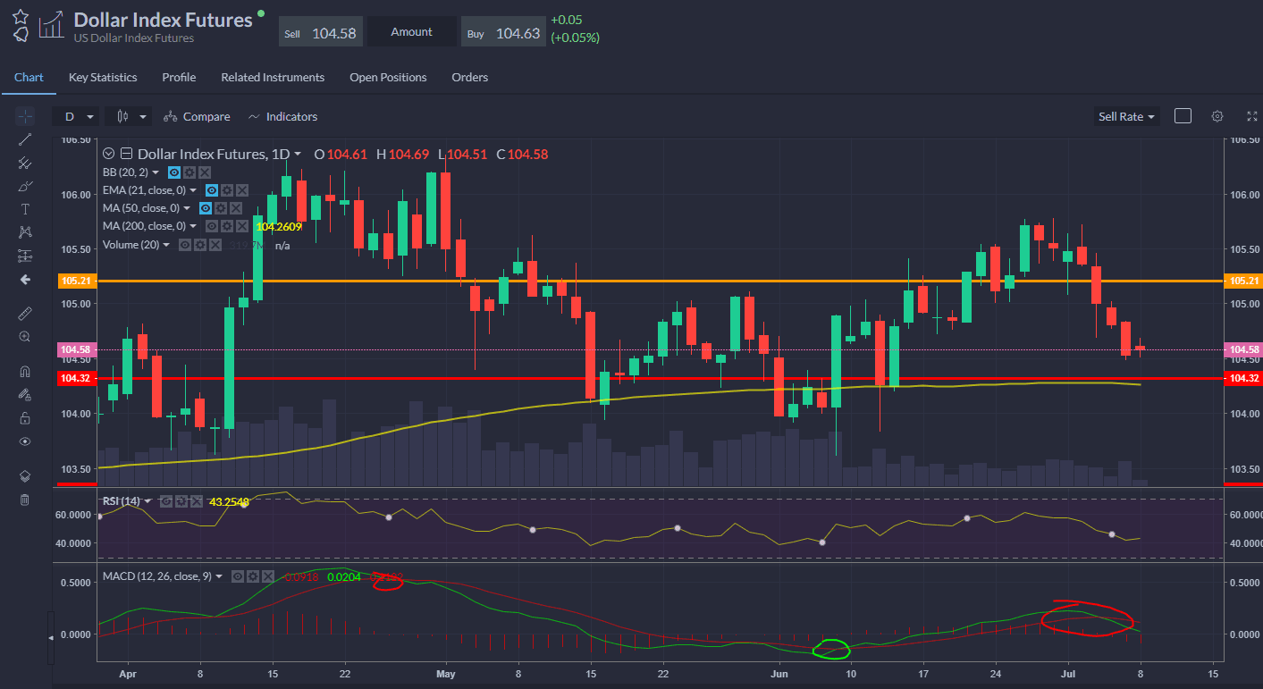The width and height of the screenshot is (1263, 689).
Task: Open the Related Instruments tab
Action: click(x=273, y=78)
